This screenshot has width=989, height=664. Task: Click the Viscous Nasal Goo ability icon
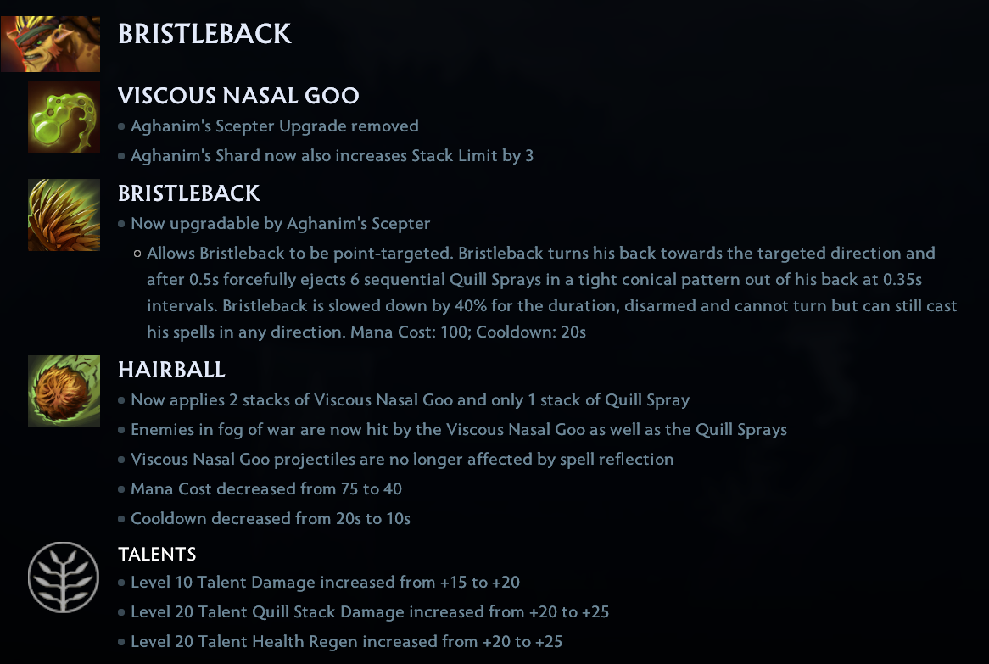(x=64, y=117)
